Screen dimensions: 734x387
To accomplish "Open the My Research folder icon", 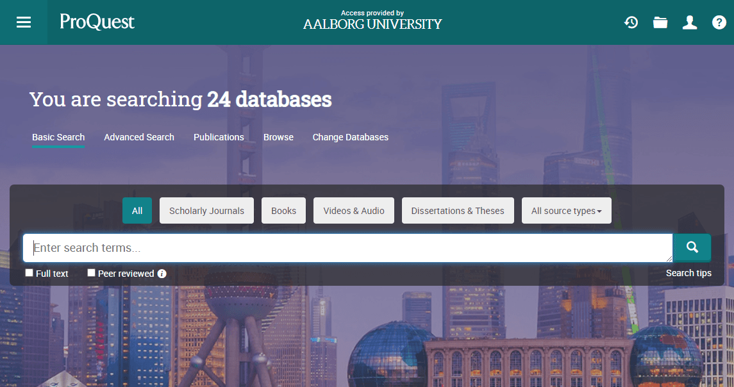I will [x=660, y=22].
